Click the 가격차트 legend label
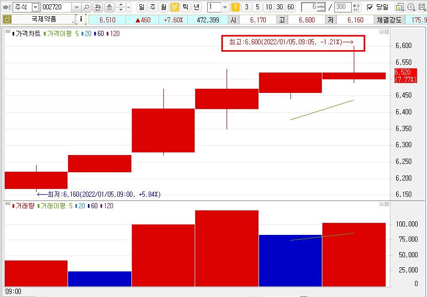Screen dimensions: 427x297 click(x=28, y=34)
